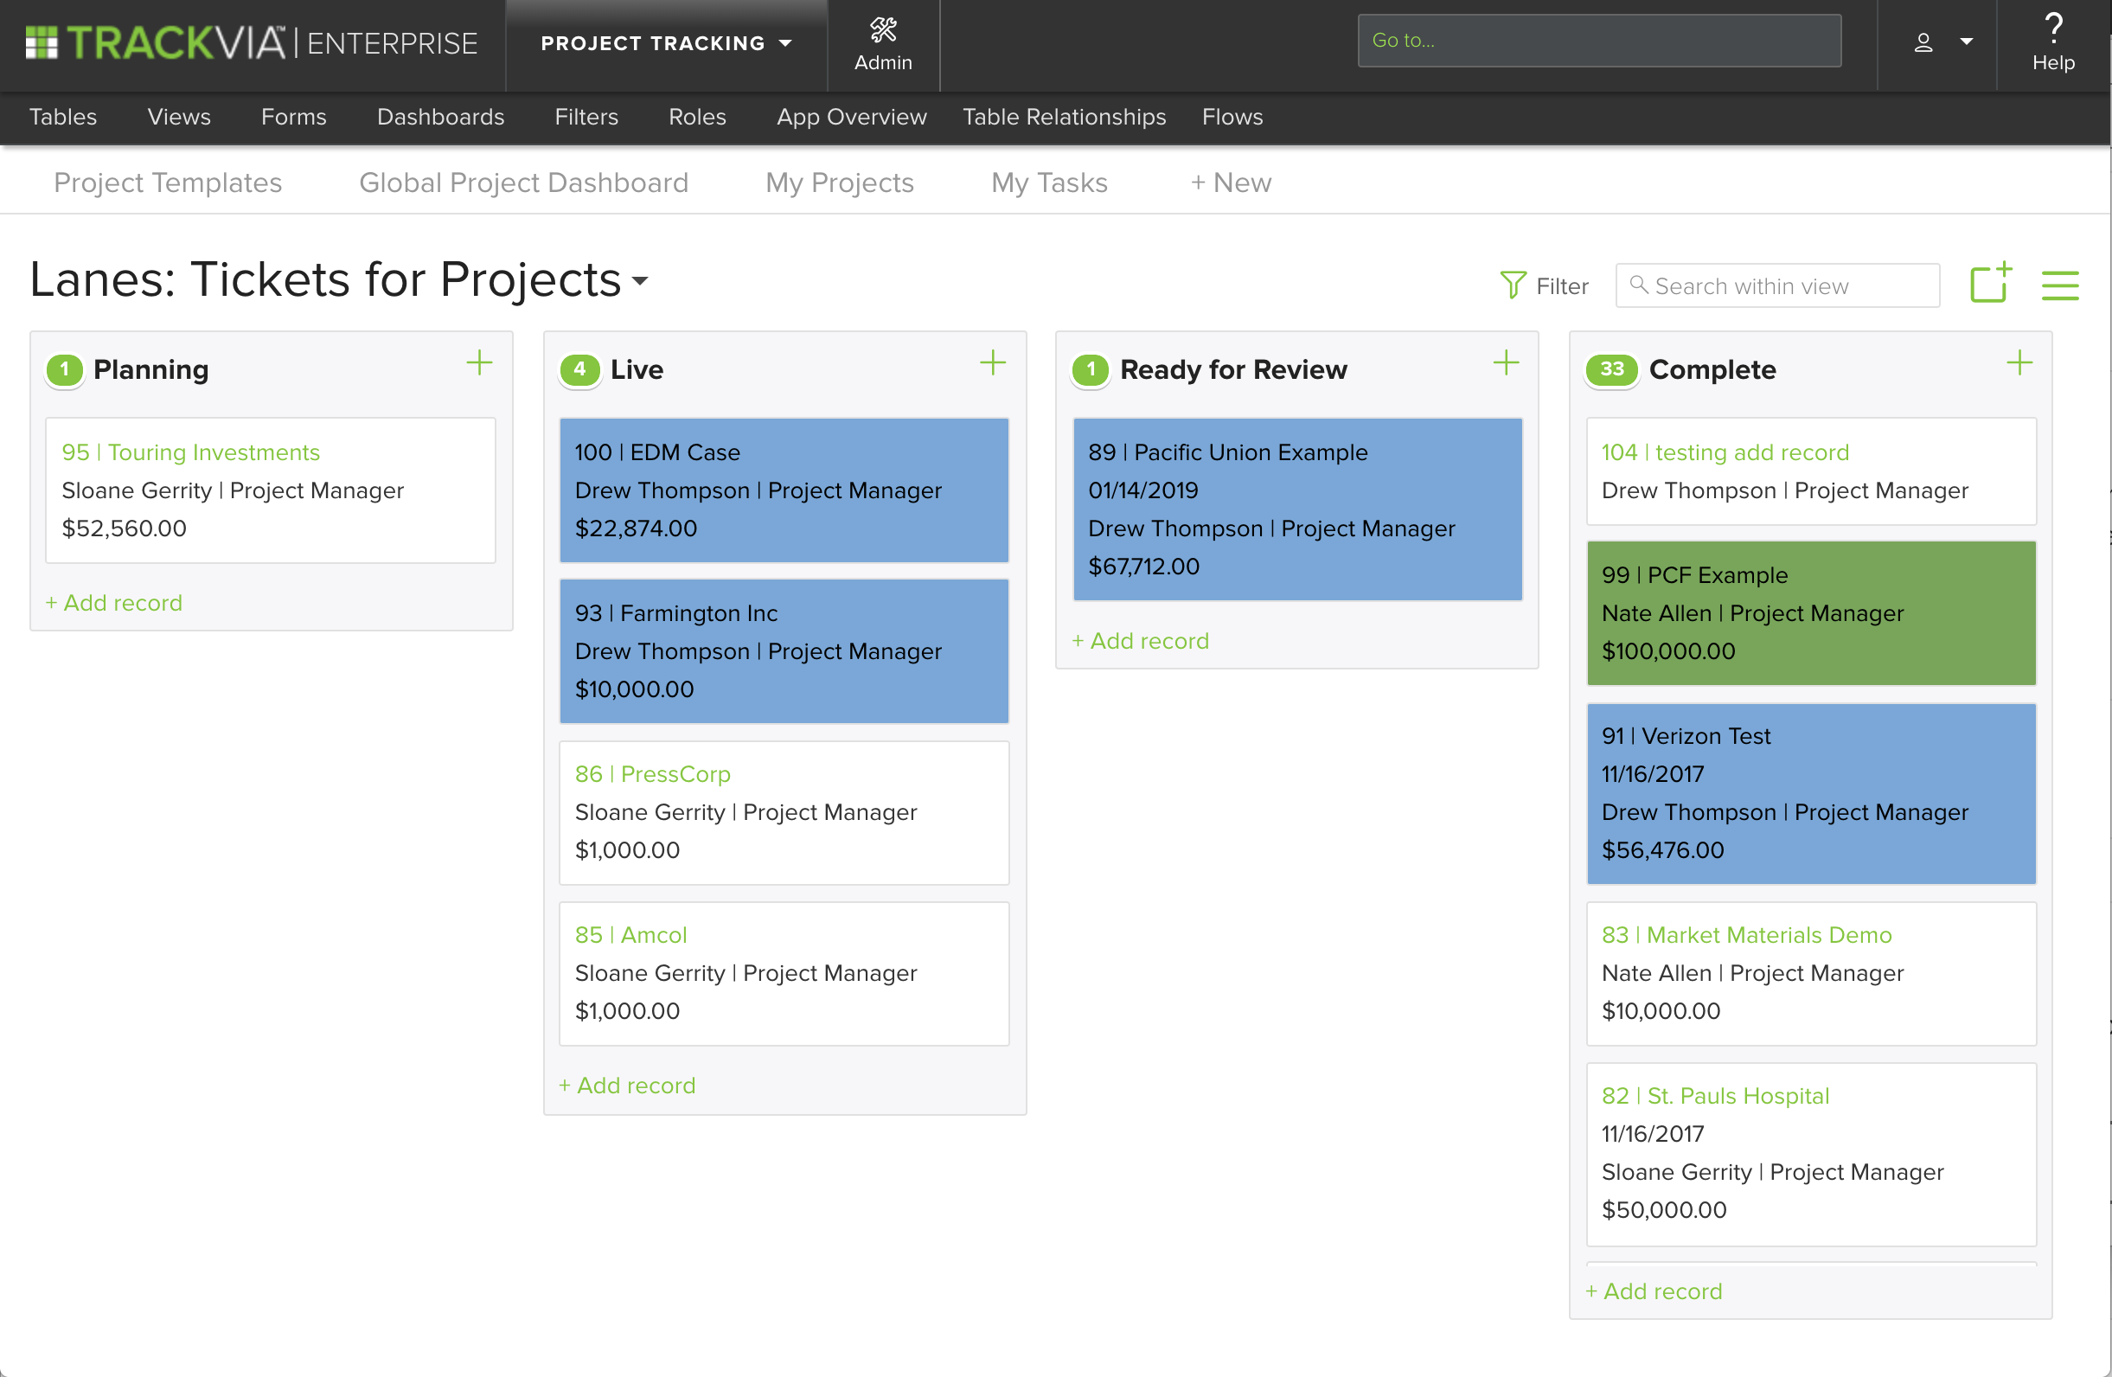The width and height of the screenshot is (2112, 1377).
Task: Open the 89 | Pacific Union Example card
Action: [1297, 509]
